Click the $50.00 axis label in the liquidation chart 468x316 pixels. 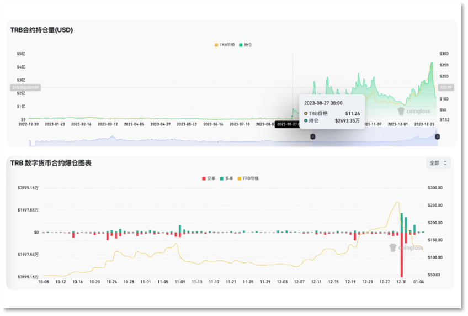pyautogui.click(x=434, y=275)
